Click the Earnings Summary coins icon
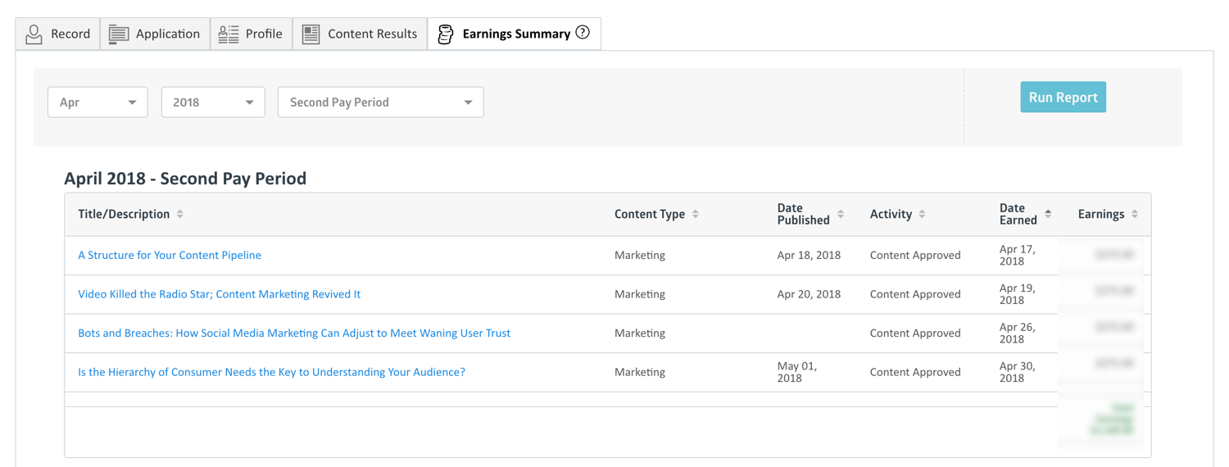 [446, 34]
